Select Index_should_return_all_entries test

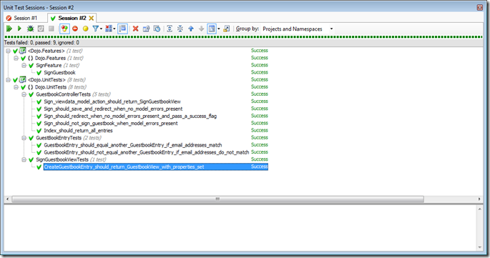point(78,131)
